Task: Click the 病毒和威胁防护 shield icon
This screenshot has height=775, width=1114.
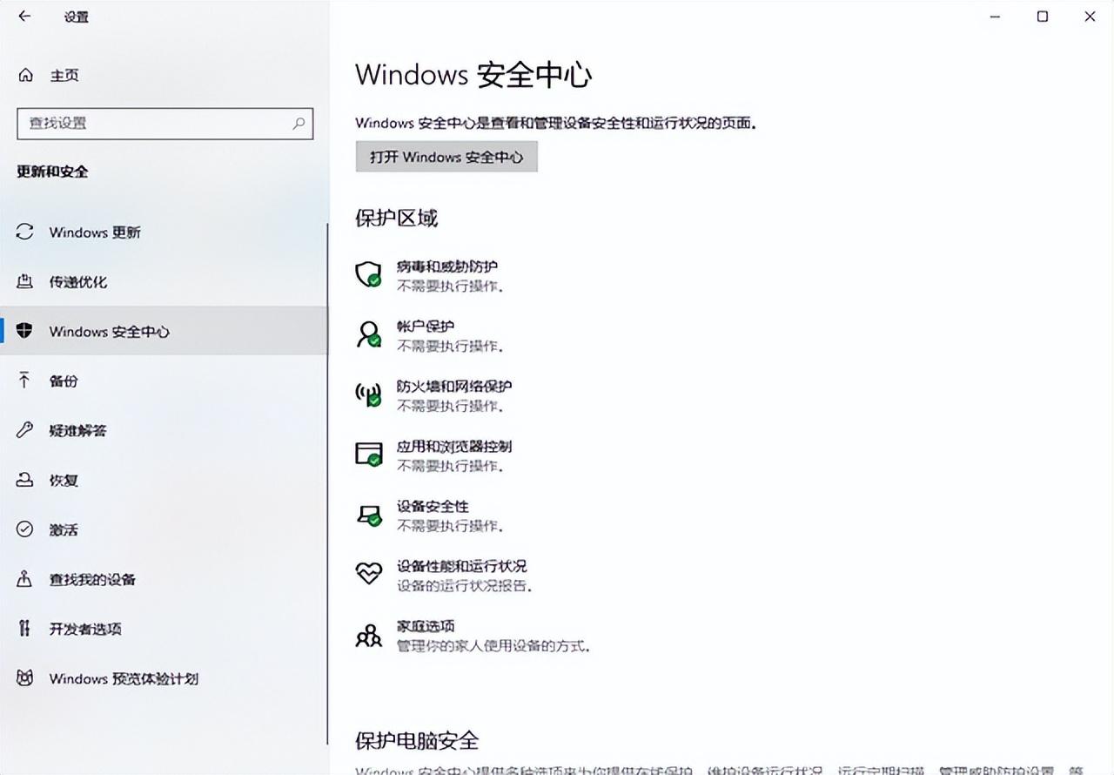Action: pyautogui.click(x=369, y=274)
